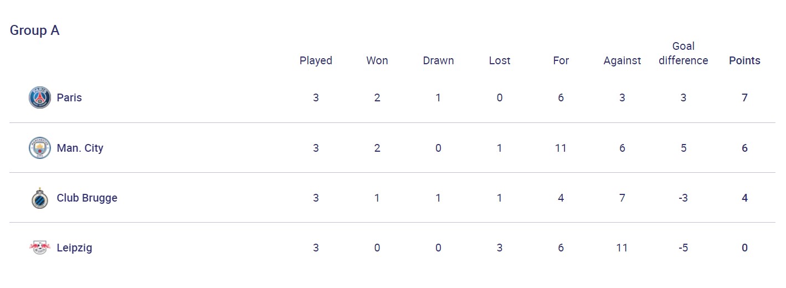786x288 pixels.
Task: Open the Club Brugge team link
Action: click(87, 198)
